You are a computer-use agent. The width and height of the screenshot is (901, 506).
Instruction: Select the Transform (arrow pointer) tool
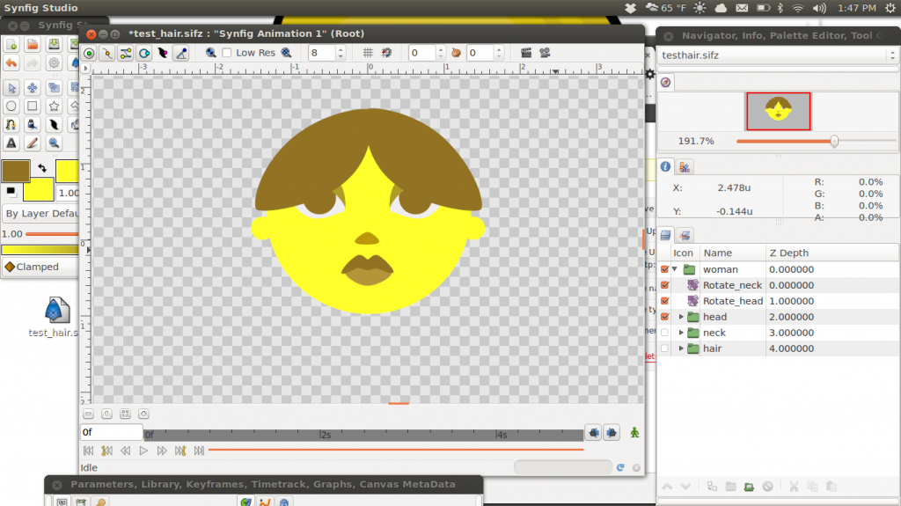pos(11,88)
